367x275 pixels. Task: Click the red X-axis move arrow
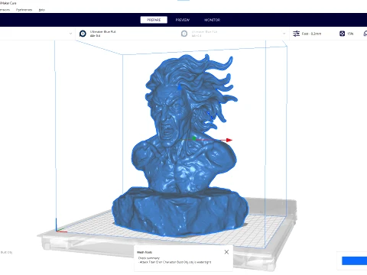coord(229,140)
